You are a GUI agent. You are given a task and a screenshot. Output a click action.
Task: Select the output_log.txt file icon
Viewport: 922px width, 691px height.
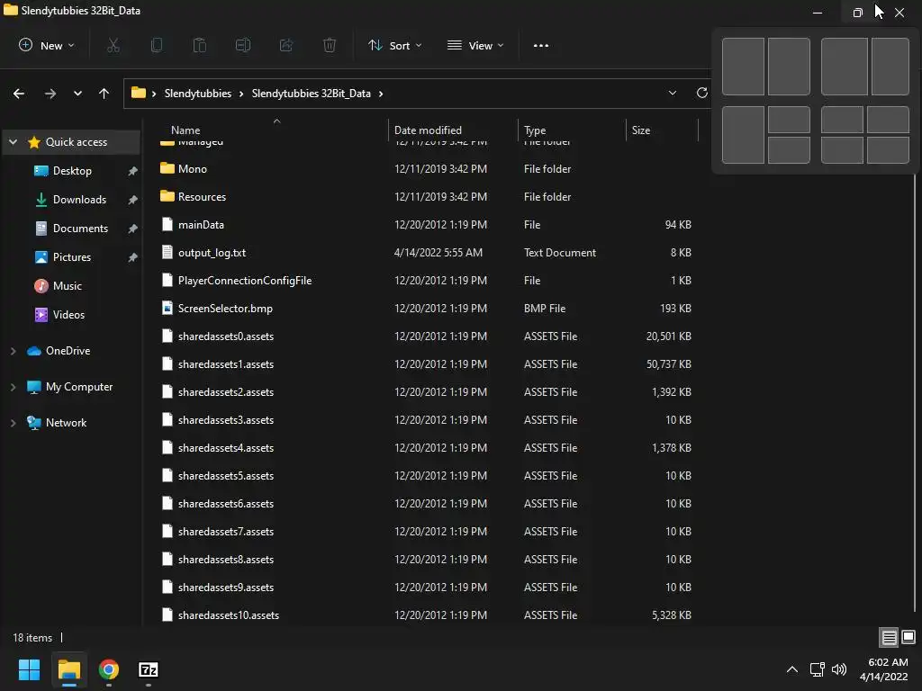pyautogui.click(x=167, y=252)
